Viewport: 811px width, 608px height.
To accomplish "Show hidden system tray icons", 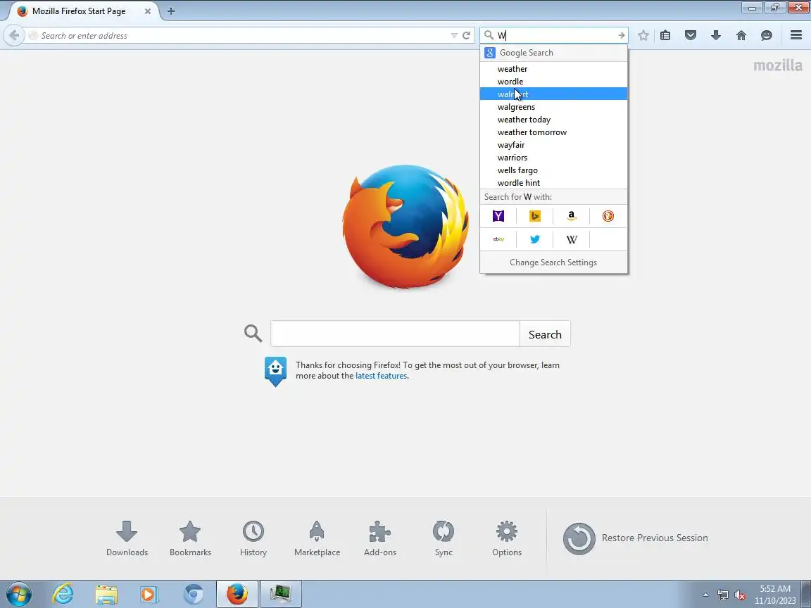I will (x=705, y=595).
